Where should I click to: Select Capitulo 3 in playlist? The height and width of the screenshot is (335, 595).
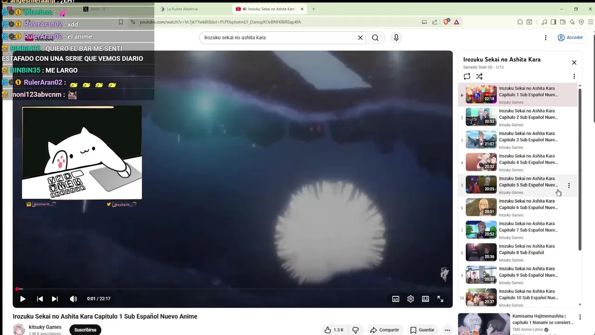pos(518,140)
